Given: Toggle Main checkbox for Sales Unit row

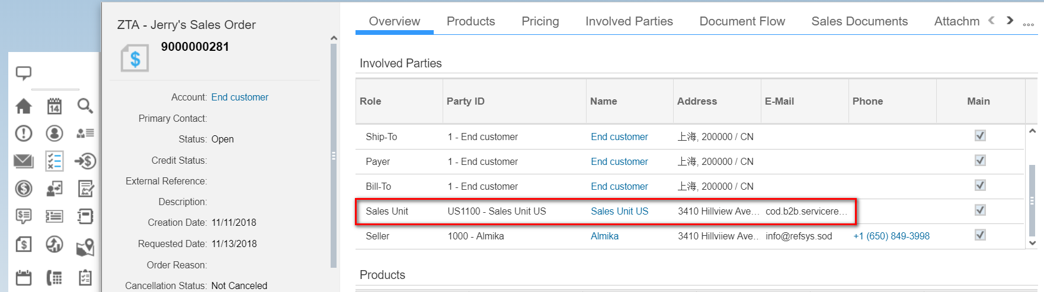Looking at the screenshot, I should pyautogui.click(x=980, y=210).
